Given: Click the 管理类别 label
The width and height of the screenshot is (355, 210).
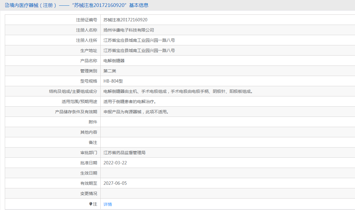Looking at the screenshot, I should point(89,71).
